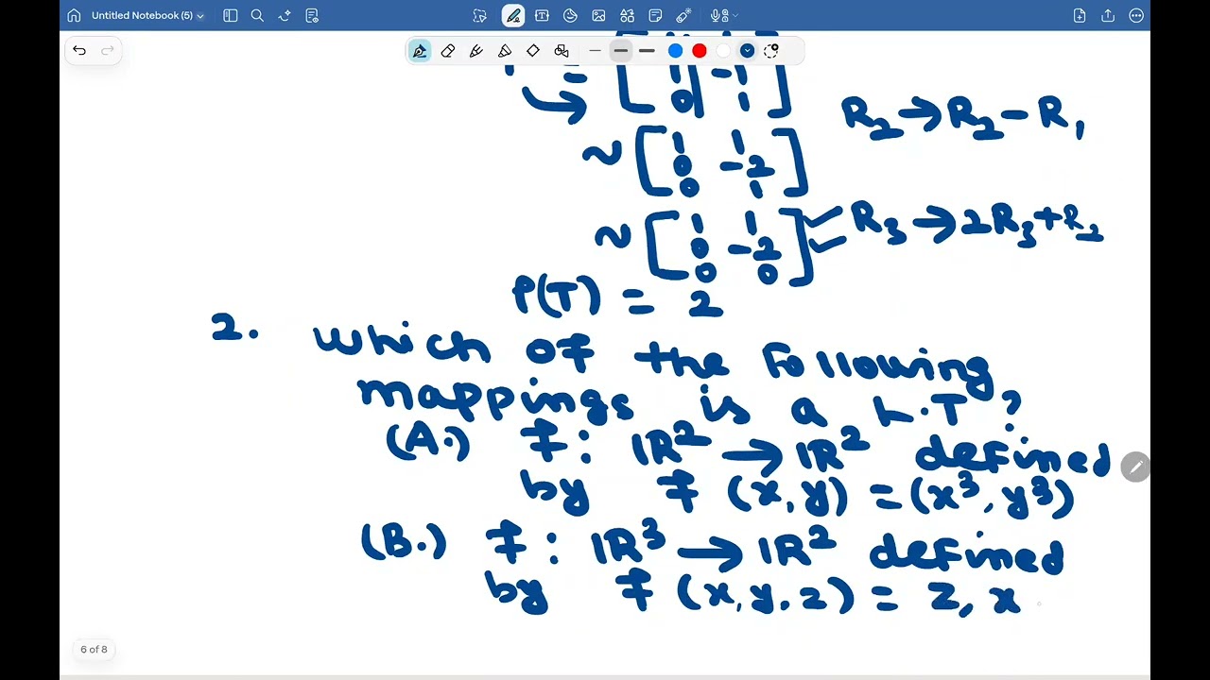Start audio recording with microphone icon
This screenshot has height=680, width=1210.
point(717,15)
